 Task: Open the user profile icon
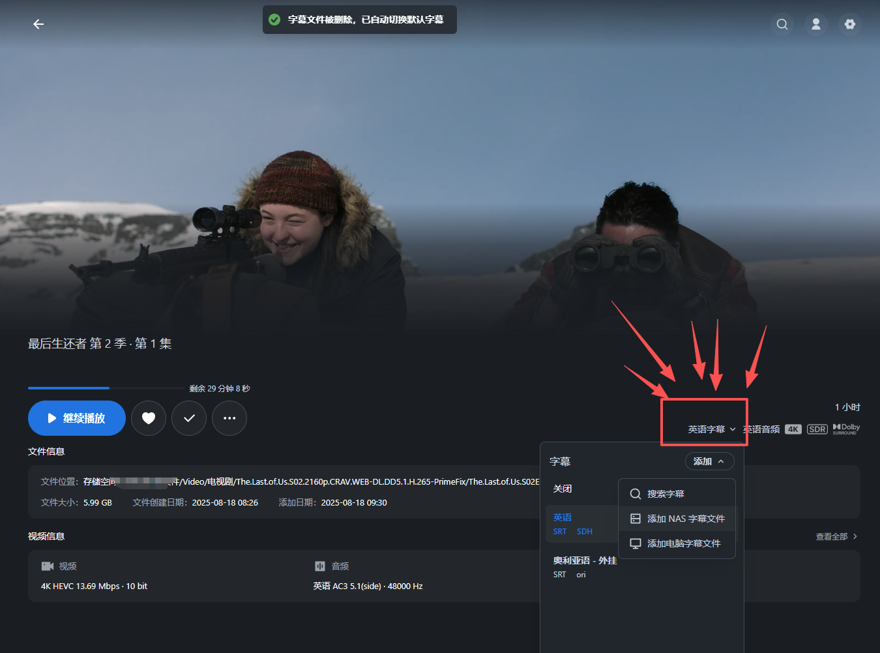pos(816,24)
